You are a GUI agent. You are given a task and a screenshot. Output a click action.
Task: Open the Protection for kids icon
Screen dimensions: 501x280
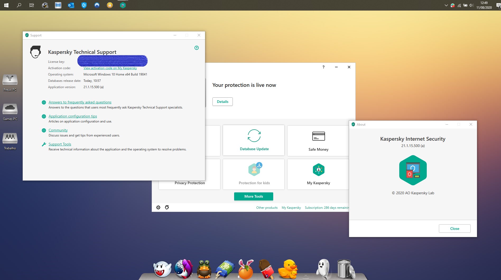pyautogui.click(x=255, y=169)
